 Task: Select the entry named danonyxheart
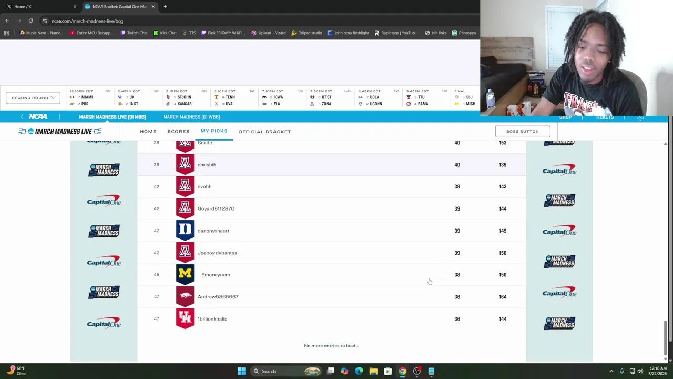pyautogui.click(x=213, y=231)
